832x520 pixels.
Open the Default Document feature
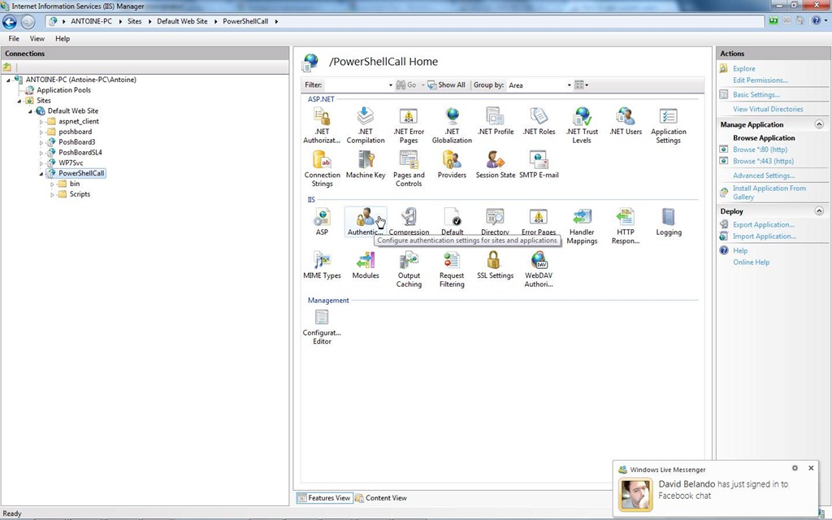click(452, 222)
